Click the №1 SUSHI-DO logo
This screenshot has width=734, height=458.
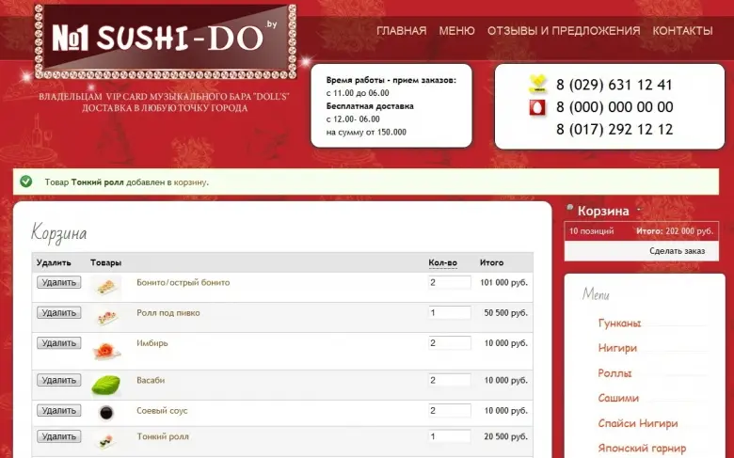[x=166, y=41]
